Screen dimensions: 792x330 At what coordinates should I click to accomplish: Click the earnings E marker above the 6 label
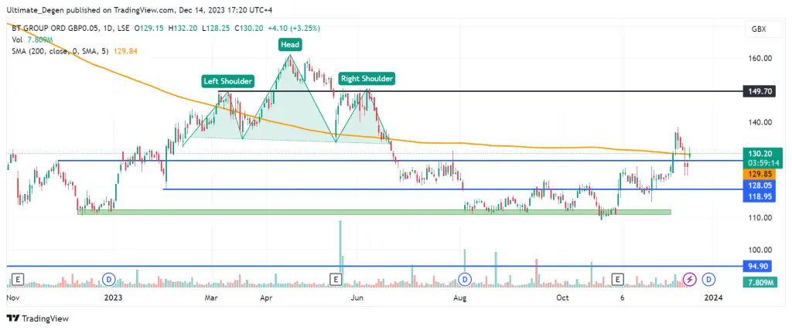tap(617, 278)
